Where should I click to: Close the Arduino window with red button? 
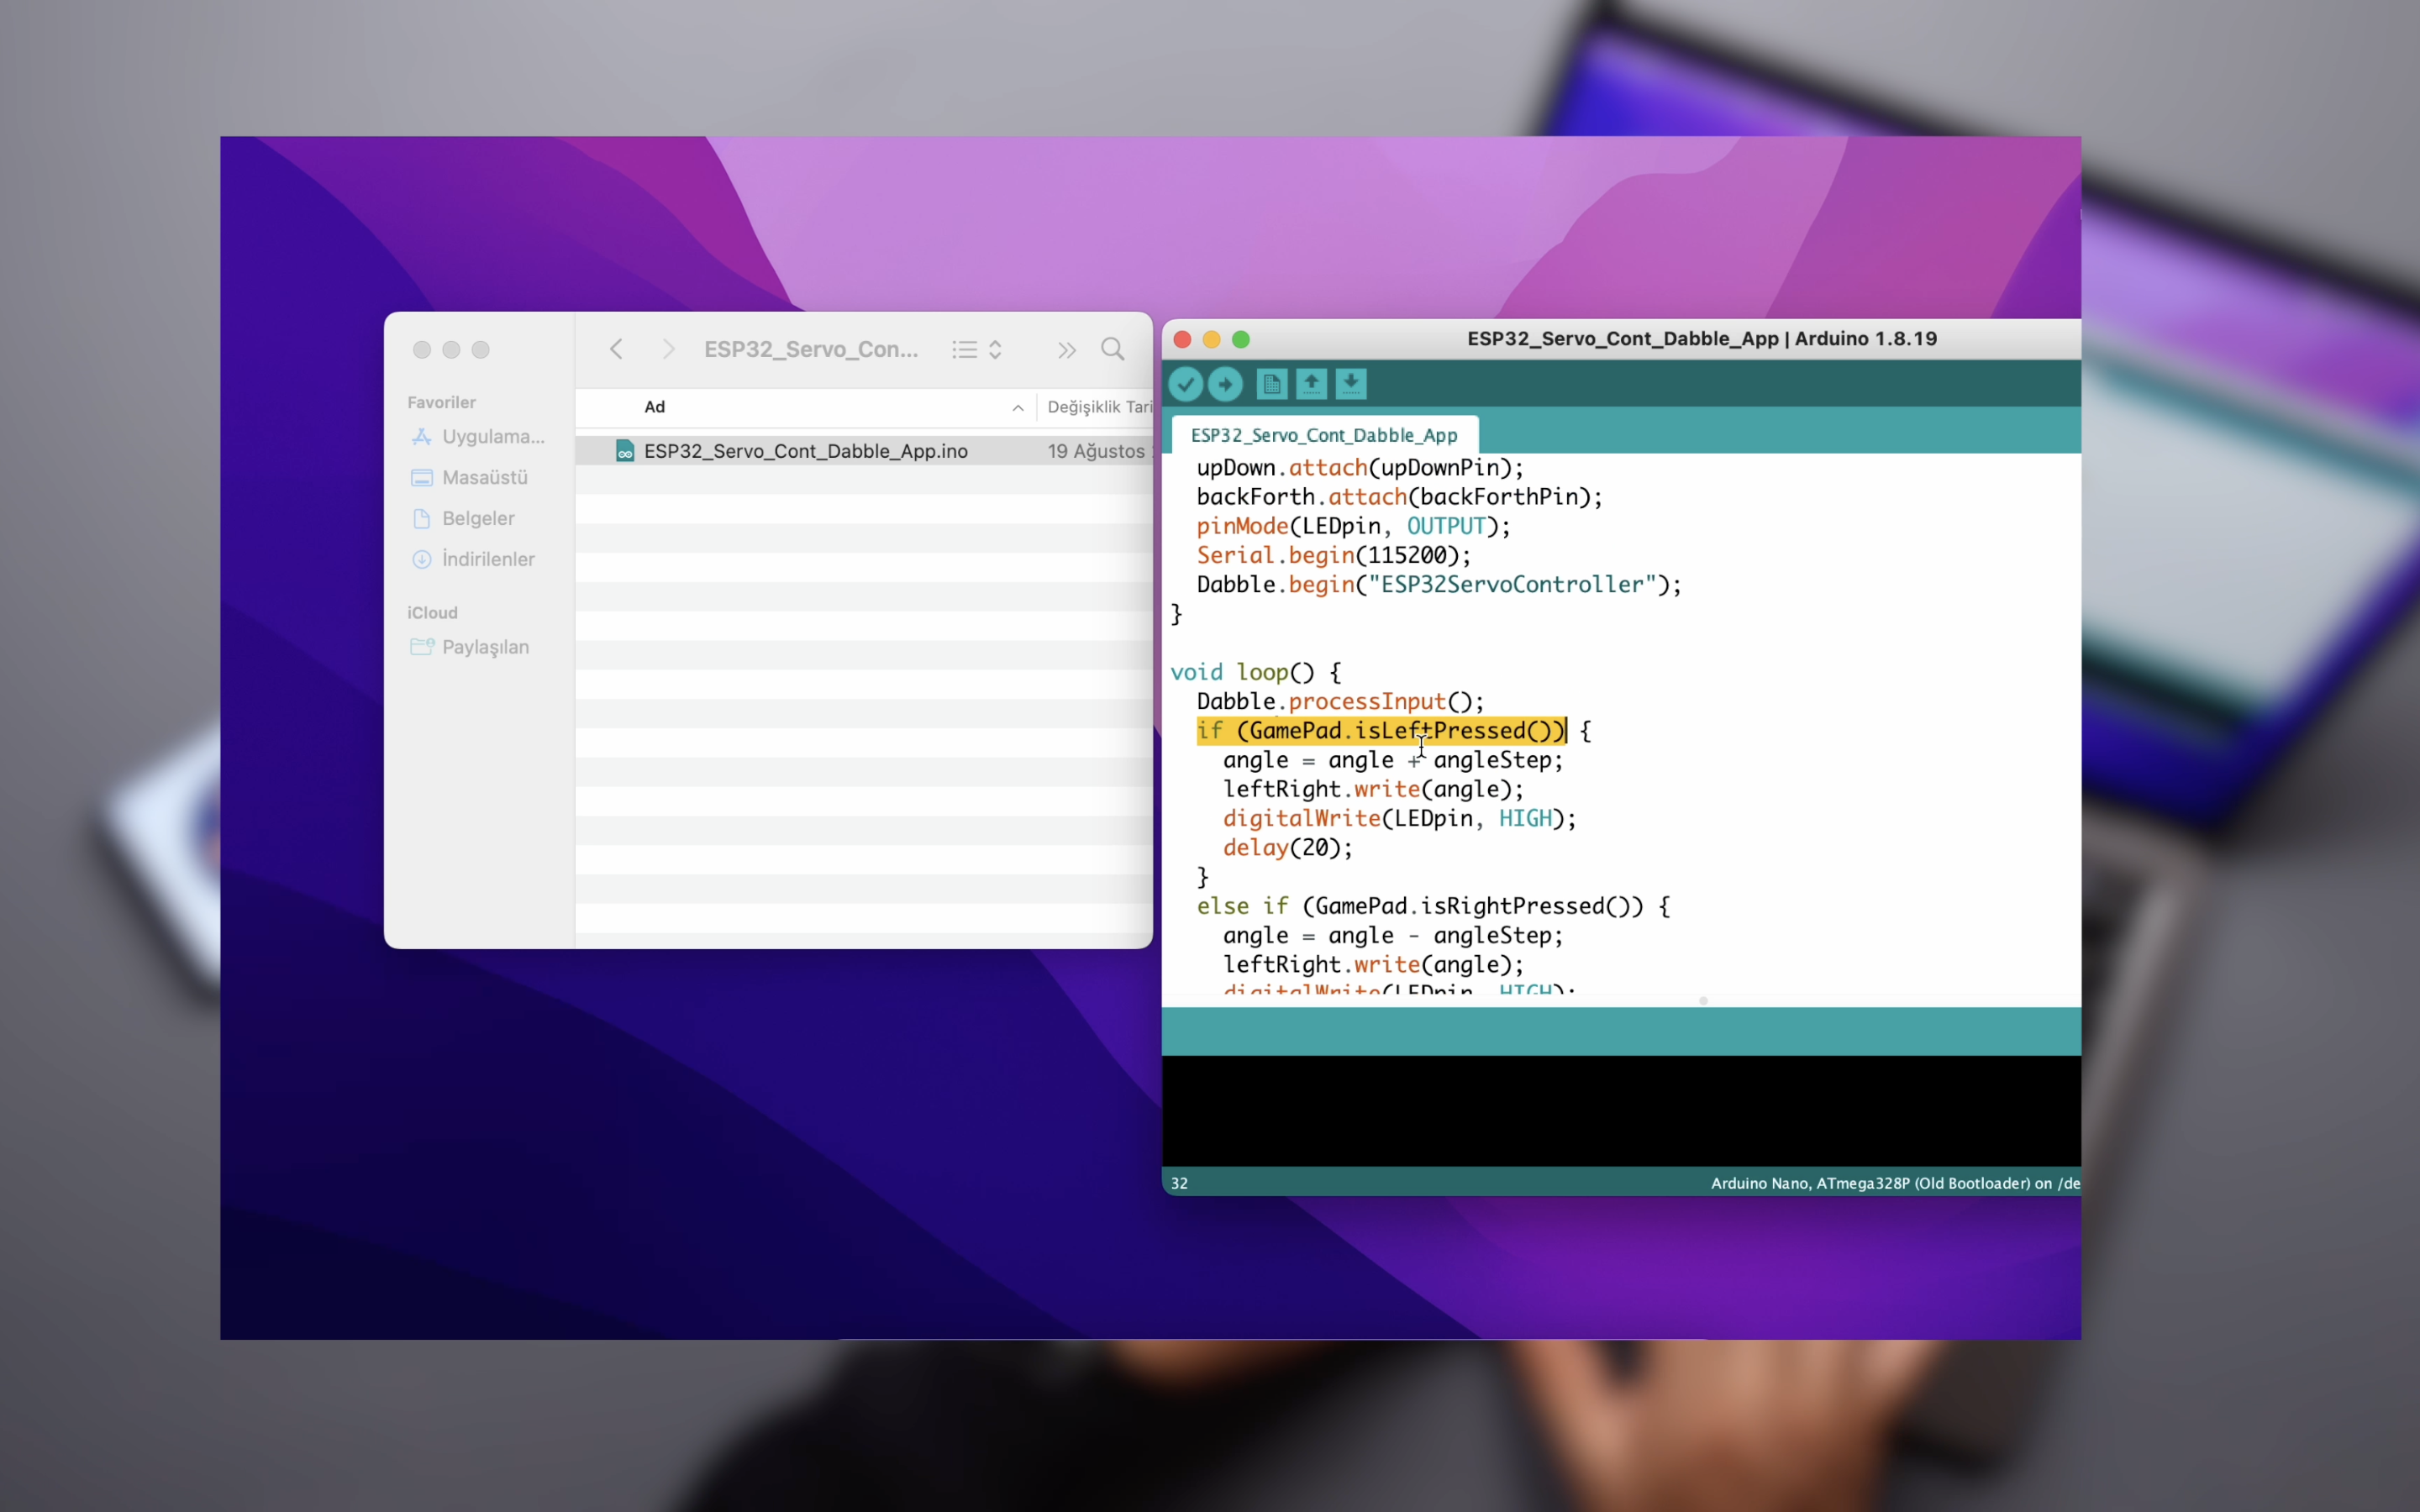click(1182, 339)
